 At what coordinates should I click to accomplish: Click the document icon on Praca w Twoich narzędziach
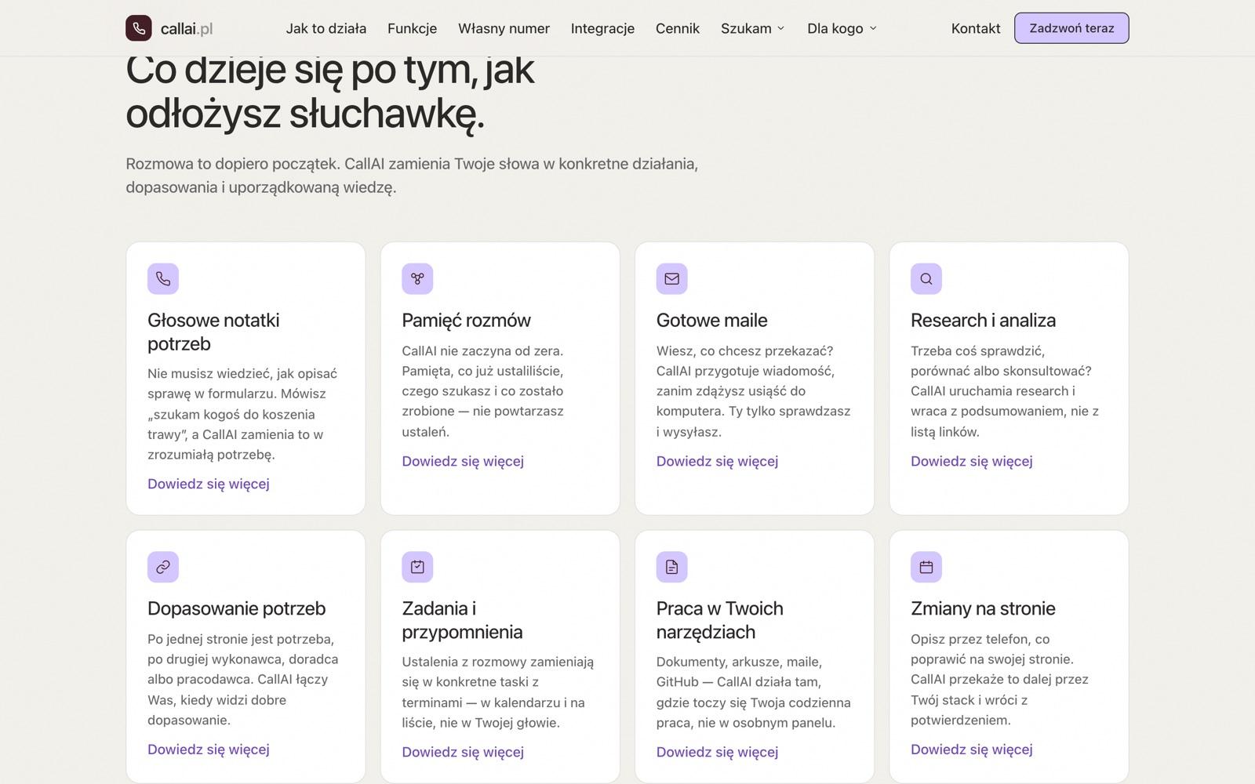point(672,567)
